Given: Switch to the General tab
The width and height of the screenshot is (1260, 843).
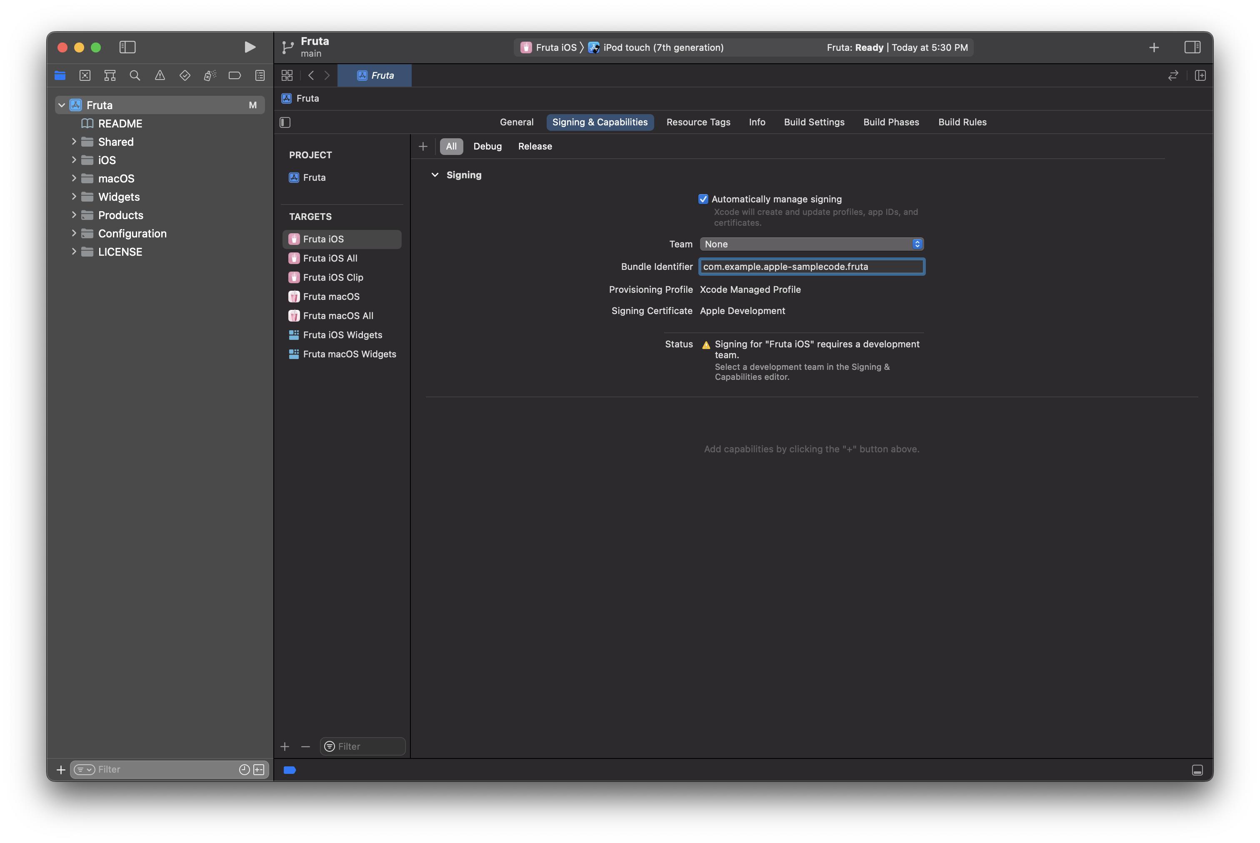Looking at the screenshot, I should point(516,122).
